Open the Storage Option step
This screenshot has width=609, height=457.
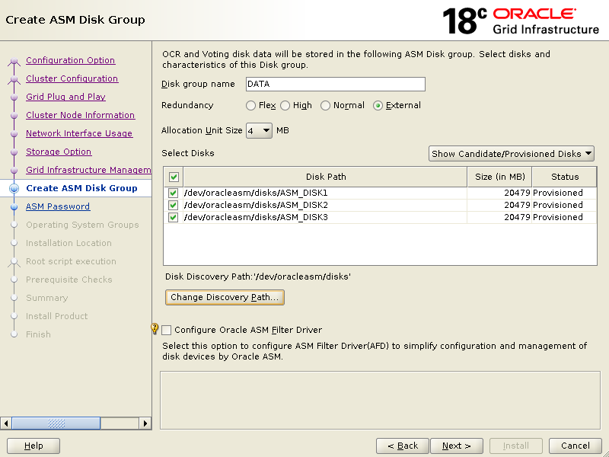[x=59, y=152]
